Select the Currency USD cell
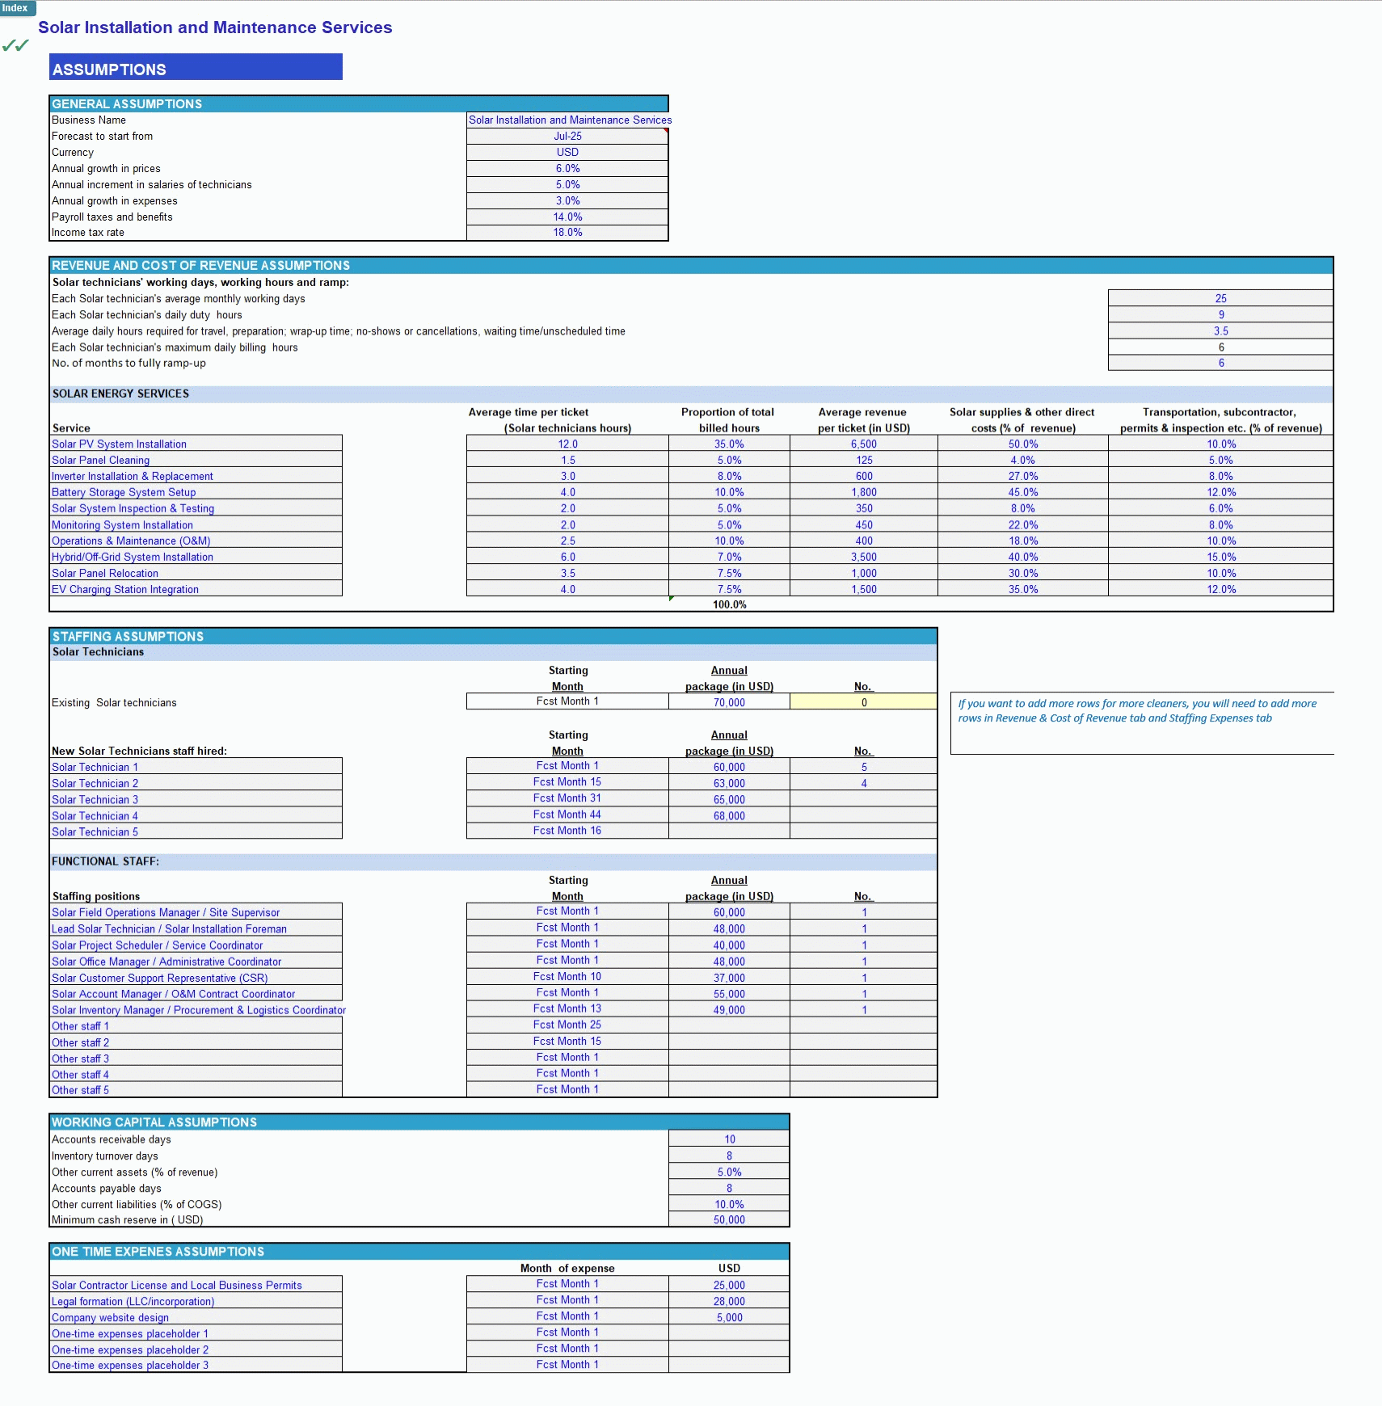Viewport: 1382px width, 1406px height. coord(567,153)
